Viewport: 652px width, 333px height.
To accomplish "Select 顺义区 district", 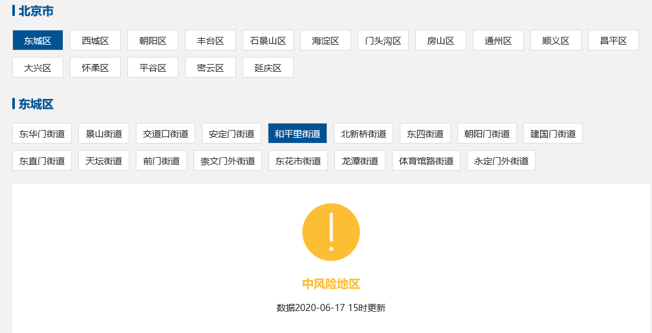I will (556, 40).
